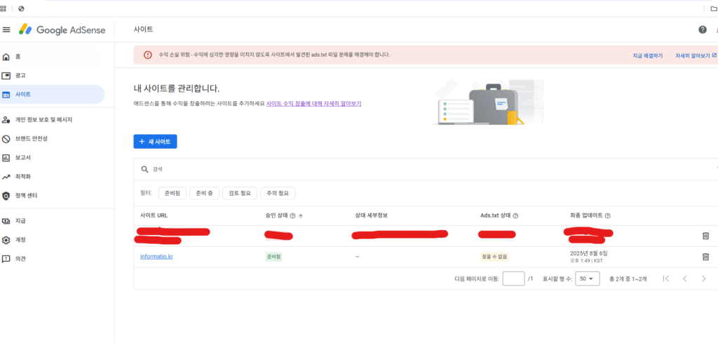Screen dimensions: 718x343
Task: Click 지금 해결하기 in the warning banner
Action: point(647,55)
